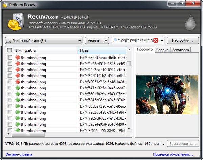Select the path E:\?\f895a4e058-264d-6f90
Viewport: 203px width, 160px height.
coord(103,124)
